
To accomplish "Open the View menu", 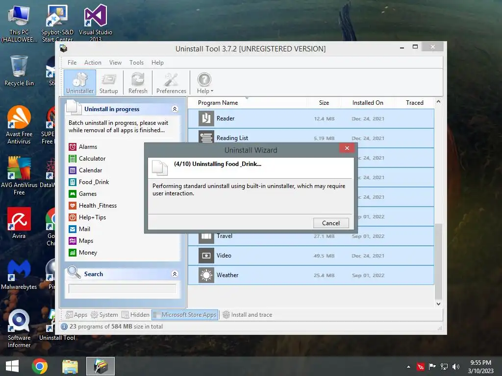I will click(x=115, y=63).
